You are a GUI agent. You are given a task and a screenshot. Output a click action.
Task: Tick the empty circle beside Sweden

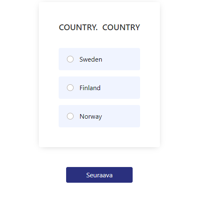click(70, 59)
